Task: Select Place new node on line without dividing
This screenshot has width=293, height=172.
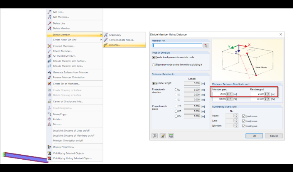Action: (x=153, y=65)
